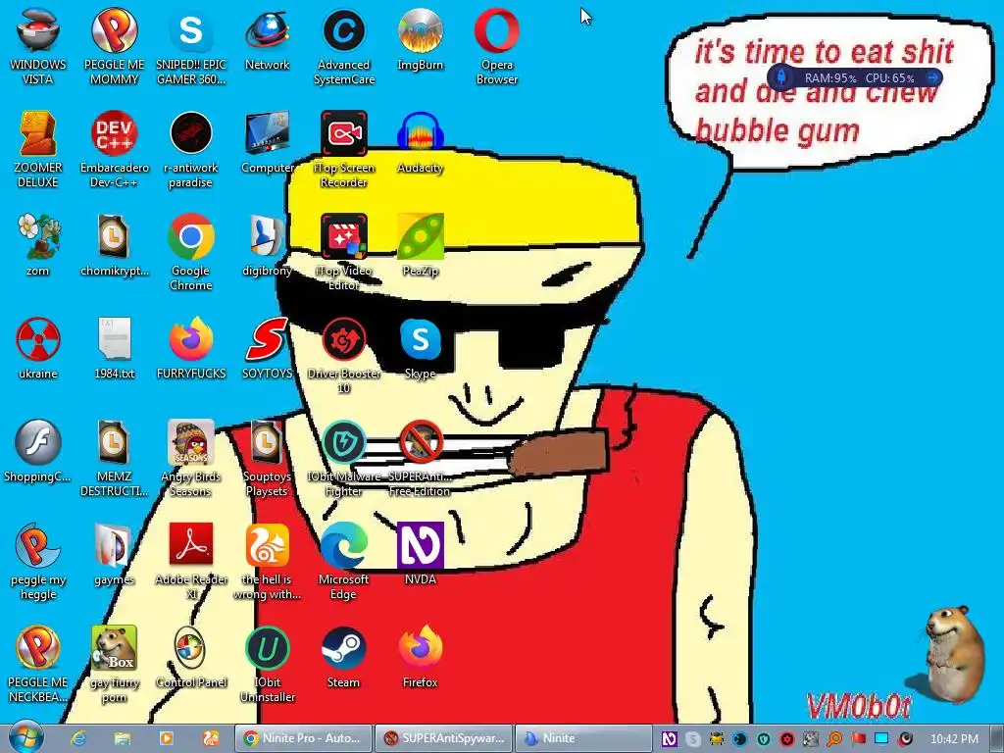Open the Windows Start menu orb
The height and width of the screenshot is (753, 1004).
(26, 737)
